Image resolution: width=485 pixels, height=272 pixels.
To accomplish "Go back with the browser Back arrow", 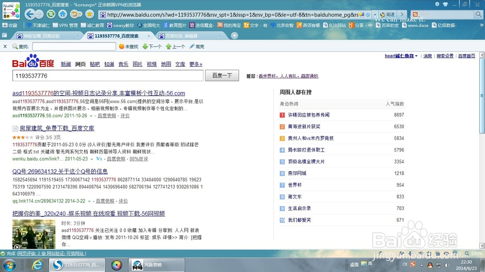I will click(30, 14).
